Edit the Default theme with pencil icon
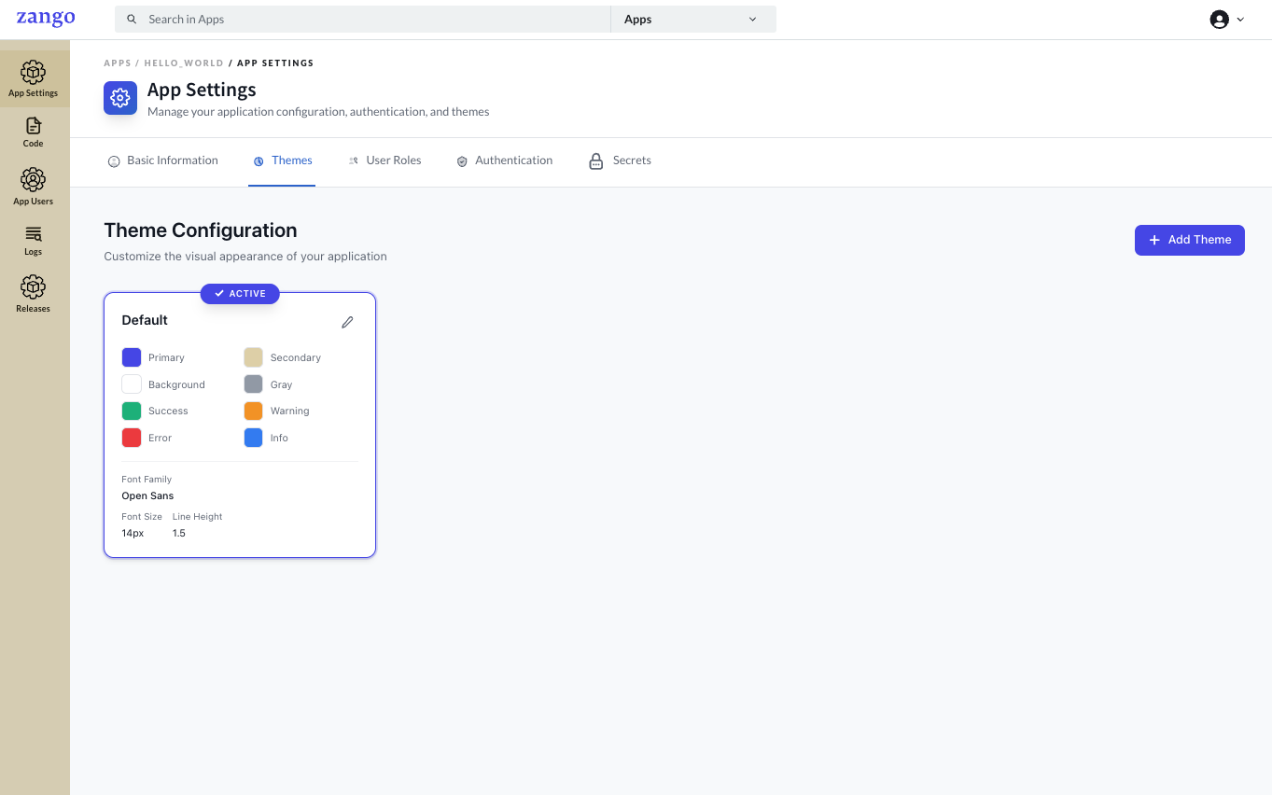The image size is (1272, 795). pyautogui.click(x=347, y=322)
